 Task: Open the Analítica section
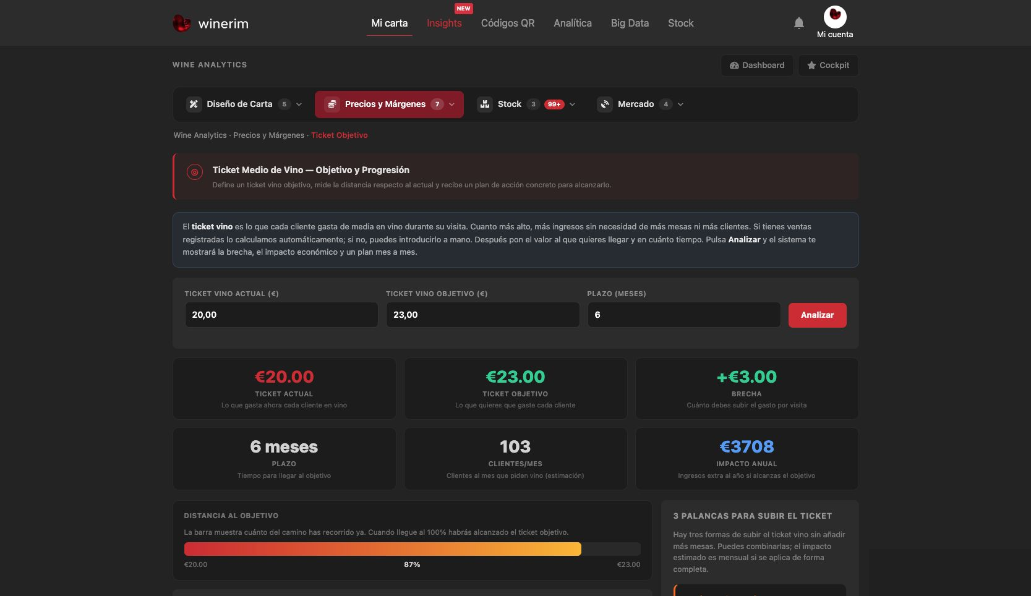[x=573, y=23]
